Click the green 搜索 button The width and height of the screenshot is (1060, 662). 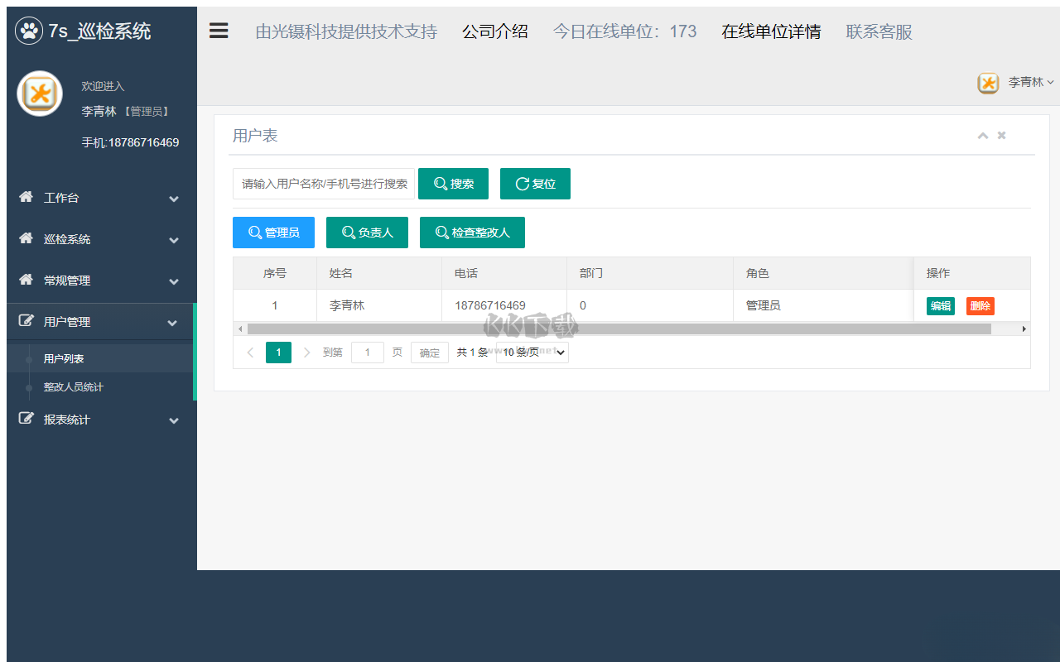[x=453, y=184]
